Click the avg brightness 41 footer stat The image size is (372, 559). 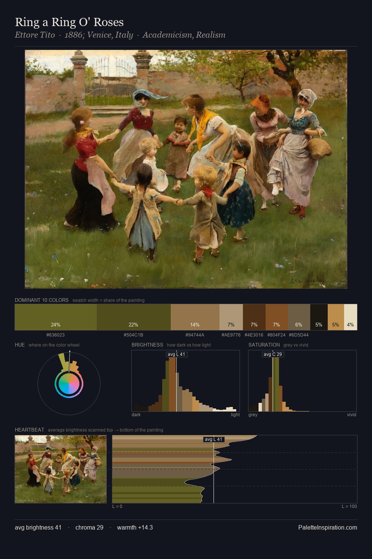(38, 527)
